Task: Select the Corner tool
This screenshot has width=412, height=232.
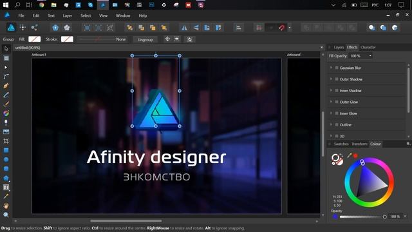Action: (6, 77)
